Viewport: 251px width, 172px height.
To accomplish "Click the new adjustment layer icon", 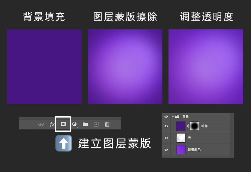I will coord(74,124).
